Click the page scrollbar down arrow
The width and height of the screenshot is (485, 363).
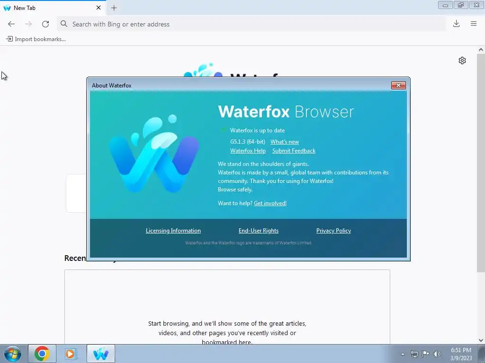coord(481,340)
